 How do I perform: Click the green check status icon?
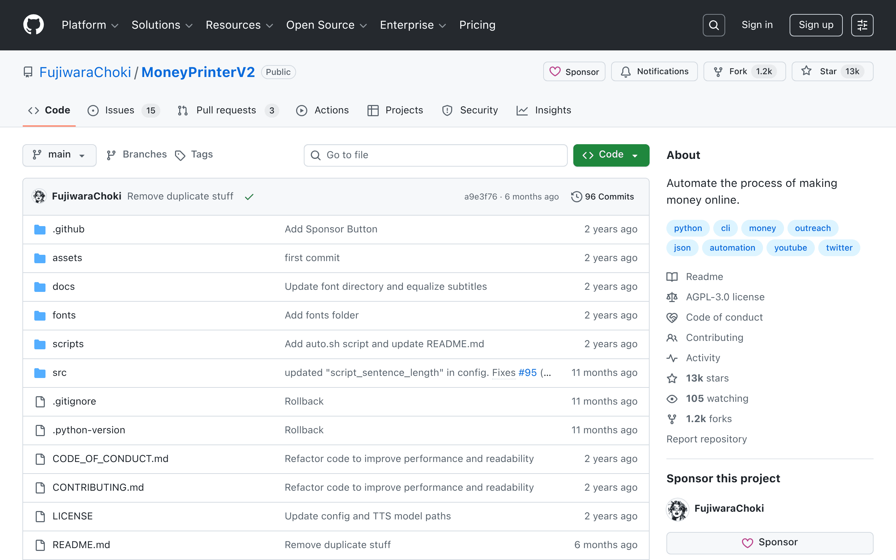point(249,197)
